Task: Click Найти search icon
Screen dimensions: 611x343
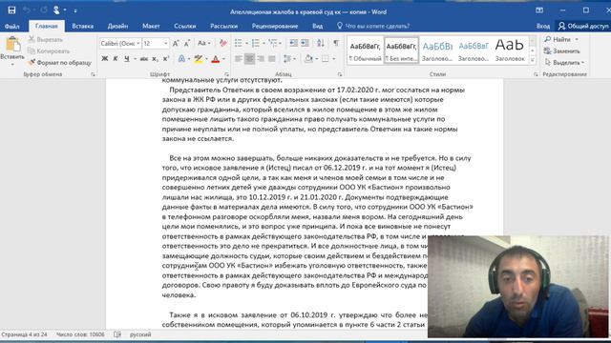Action: point(558,39)
